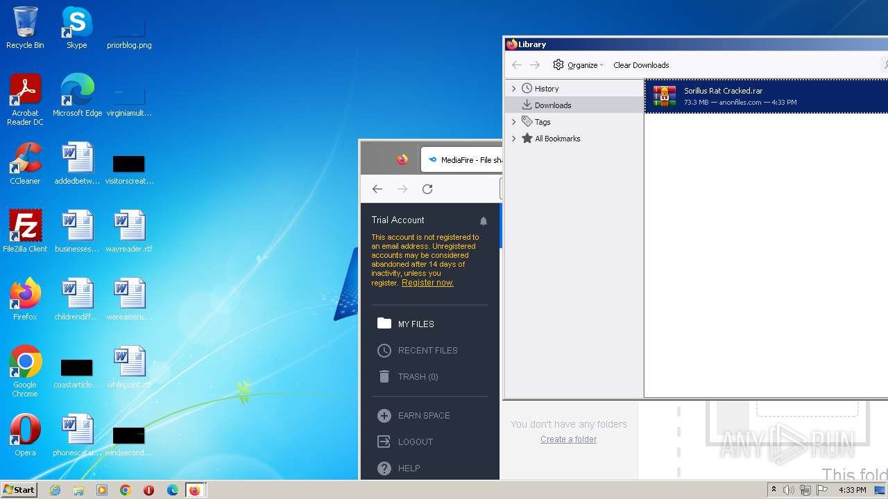This screenshot has height=499, width=888.
Task: Select Downloads in Library sidebar
Action: [574, 105]
